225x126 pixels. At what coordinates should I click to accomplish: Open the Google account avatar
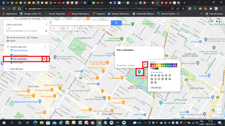[218, 21]
